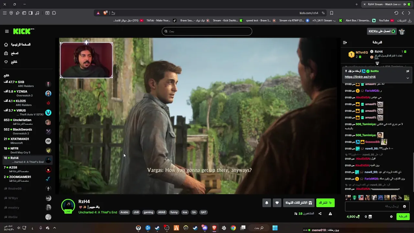The width and height of the screenshot is (414, 233).
Task: Click the send message chat input
Action: pyautogui.click(x=377, y=206)
